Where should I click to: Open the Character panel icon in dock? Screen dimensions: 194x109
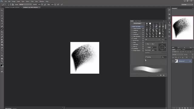pos(169,29)
